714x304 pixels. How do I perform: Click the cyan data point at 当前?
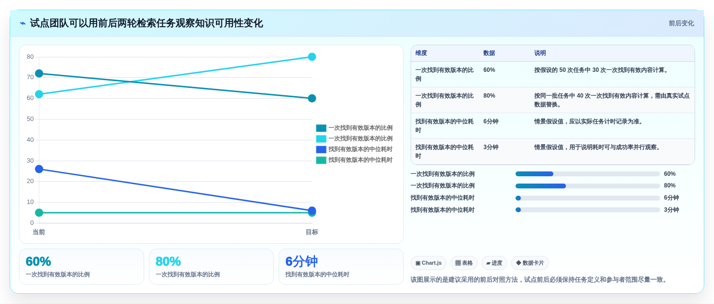tap(39, 94)
